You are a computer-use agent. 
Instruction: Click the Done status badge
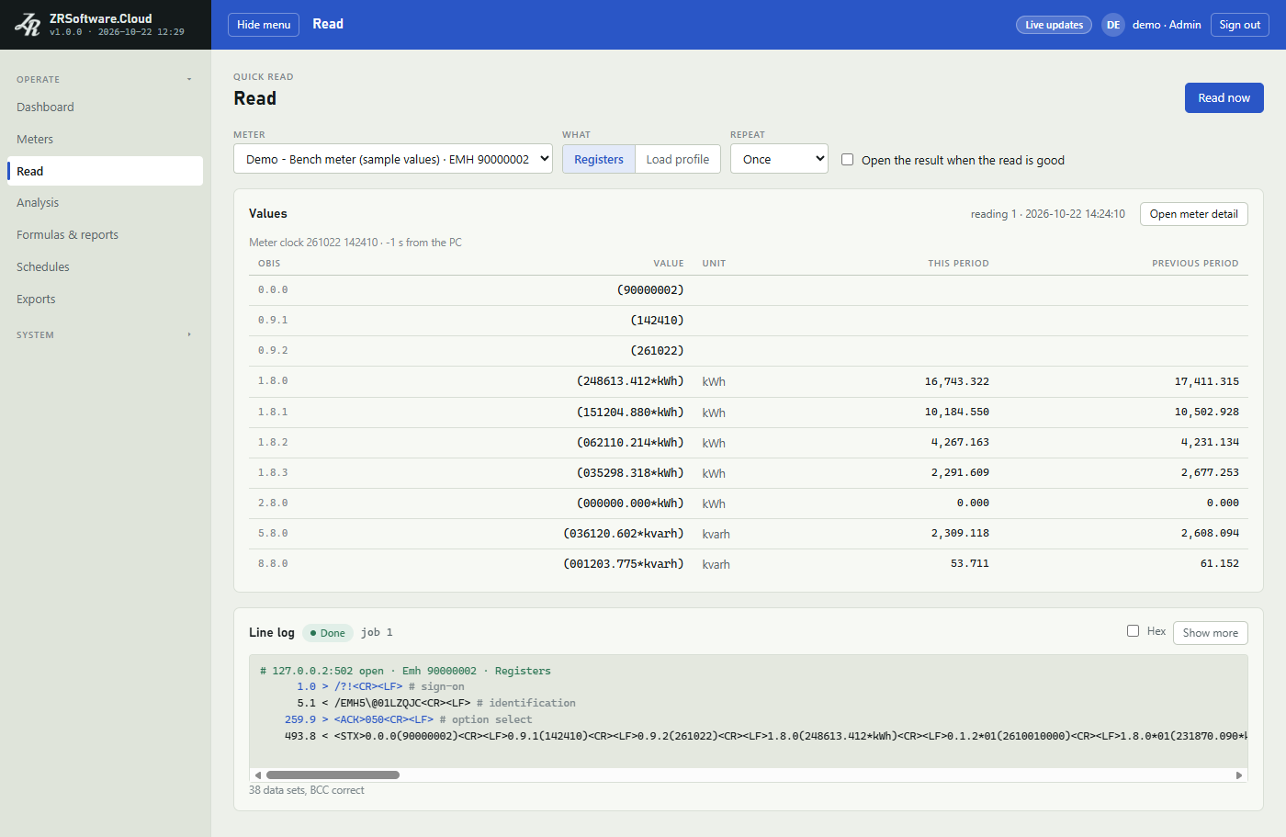(x=328, y=633)
